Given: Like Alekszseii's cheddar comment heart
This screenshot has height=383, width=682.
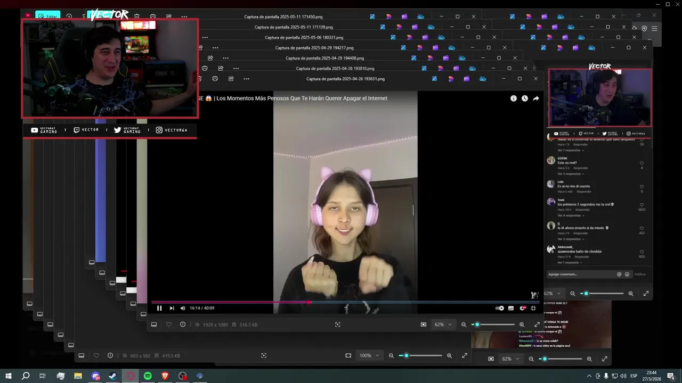Looking at the screenshot, I should pyautogui.click(x=642, y=252).
